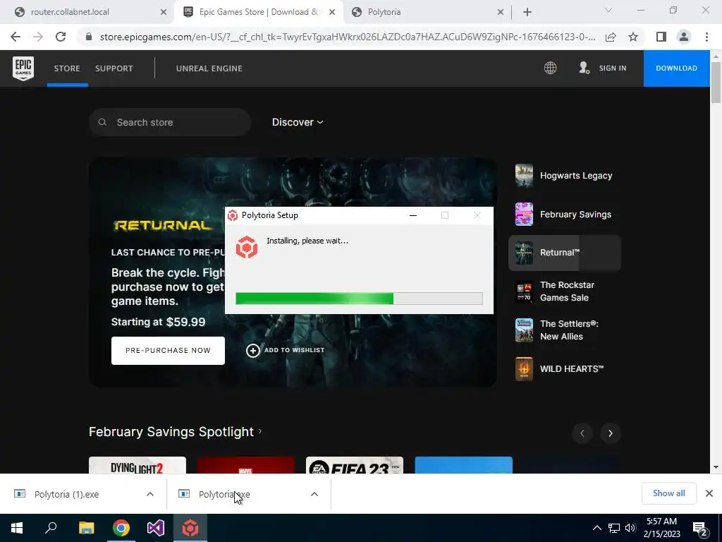Select Hogwarts Legacy in carousel list
This screenshot has height=542, width=722.
[x=565, y=176]
